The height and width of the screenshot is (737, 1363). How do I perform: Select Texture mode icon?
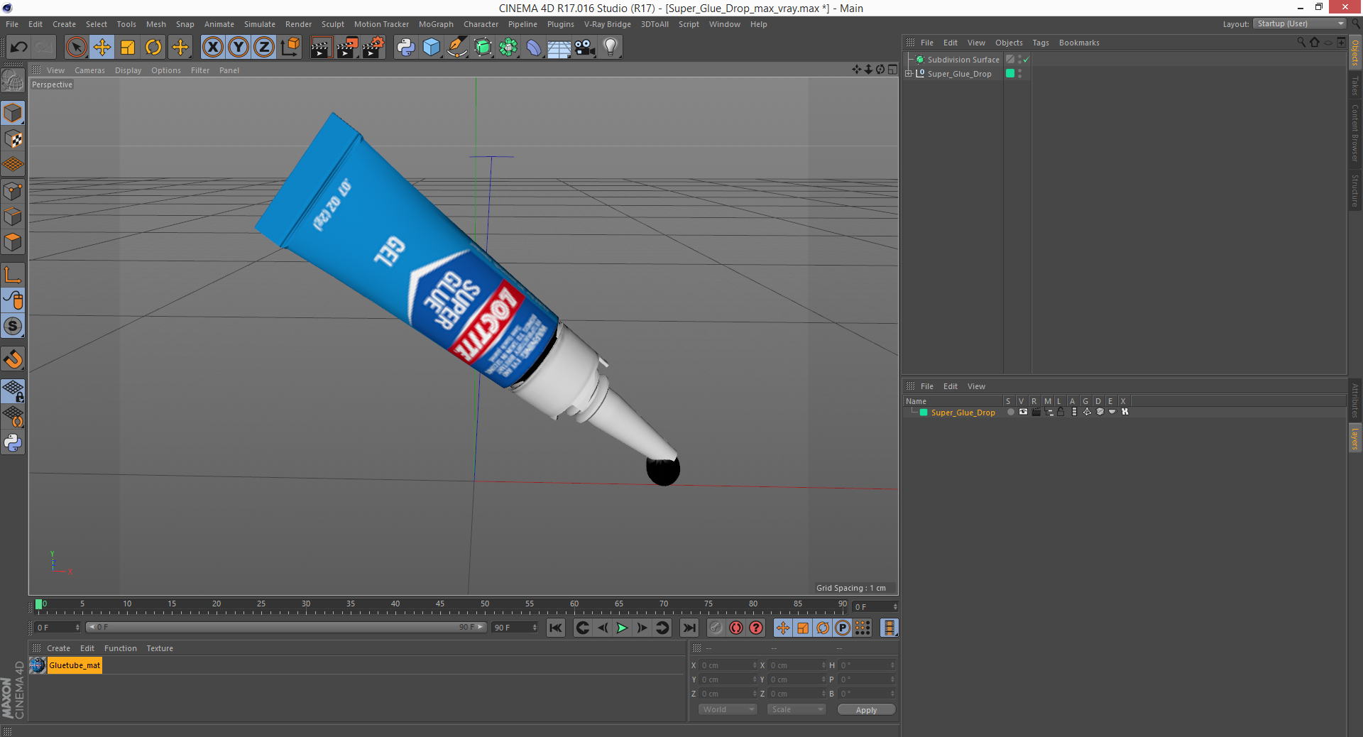point(13,139)
